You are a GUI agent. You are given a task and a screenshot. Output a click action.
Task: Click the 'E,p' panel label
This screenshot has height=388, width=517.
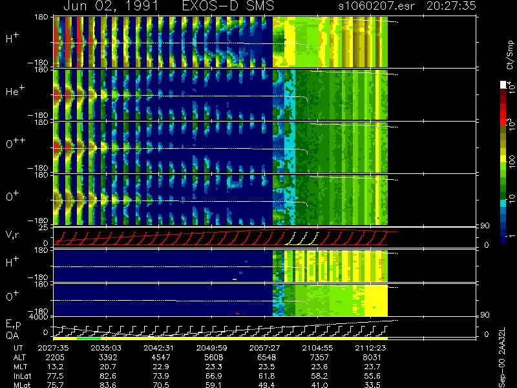pyautogui.click(x=13, y=325)
